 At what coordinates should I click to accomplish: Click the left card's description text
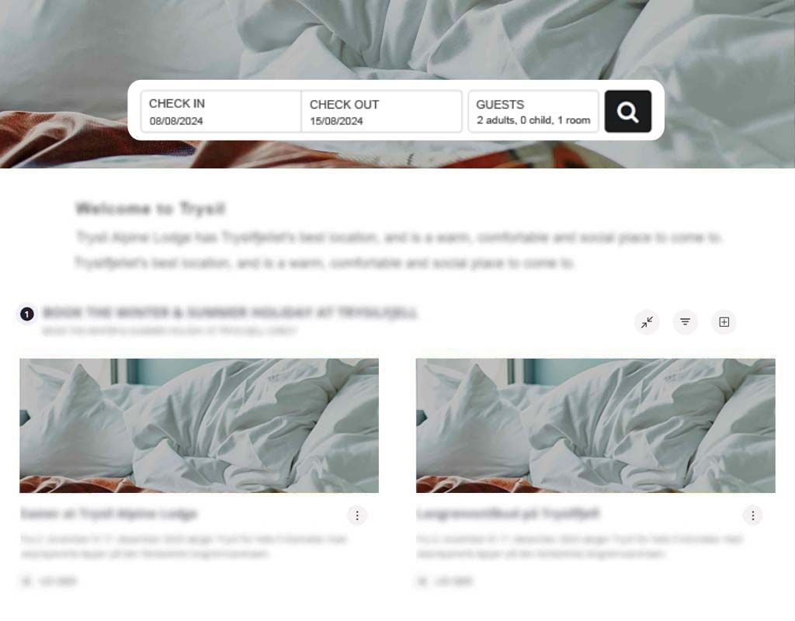[x=183, y=546]
